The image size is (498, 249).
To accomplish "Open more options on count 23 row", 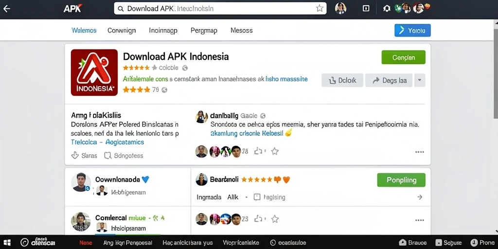I will (x=420, y=220).
